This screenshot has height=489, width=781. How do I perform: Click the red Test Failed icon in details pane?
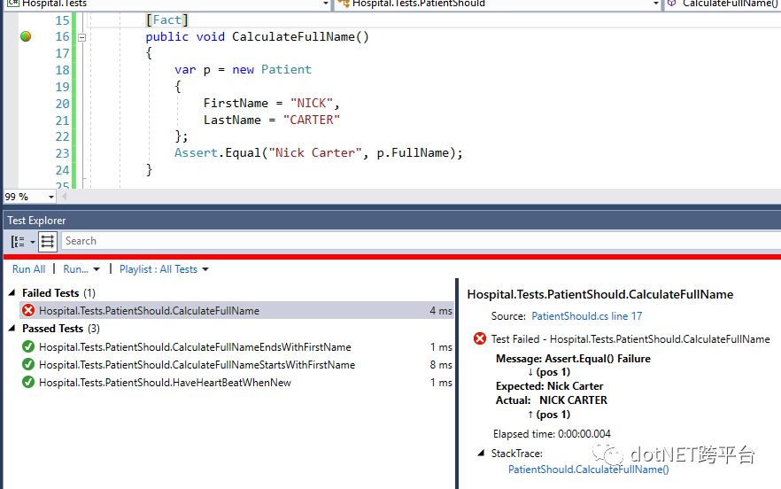click(x=480, y=339)
